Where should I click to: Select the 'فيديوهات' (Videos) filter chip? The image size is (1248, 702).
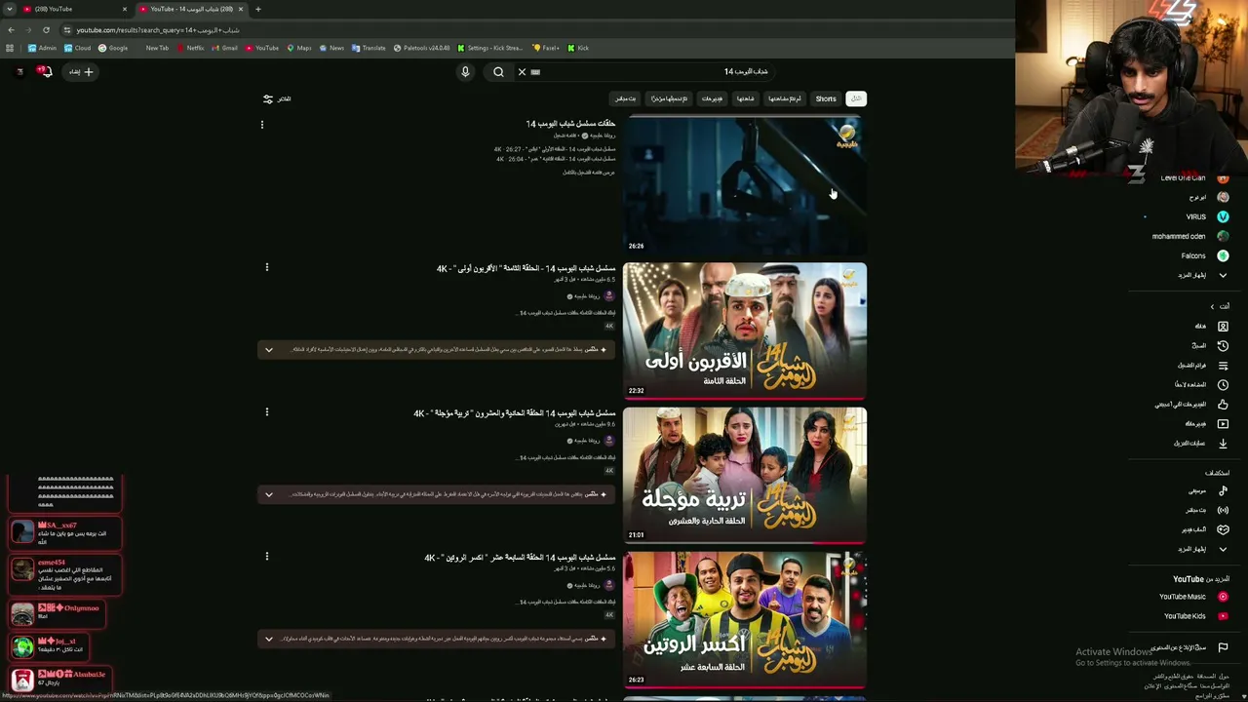coord(713,98)
